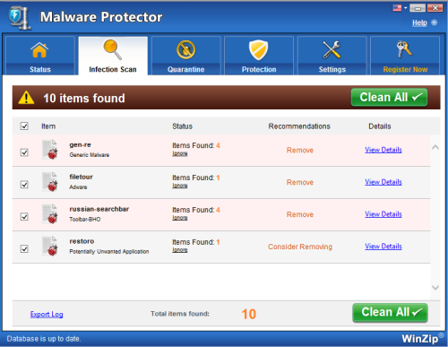Ignore the restoro item
This screenshot has width=448, height=347.
pos(180,250)
